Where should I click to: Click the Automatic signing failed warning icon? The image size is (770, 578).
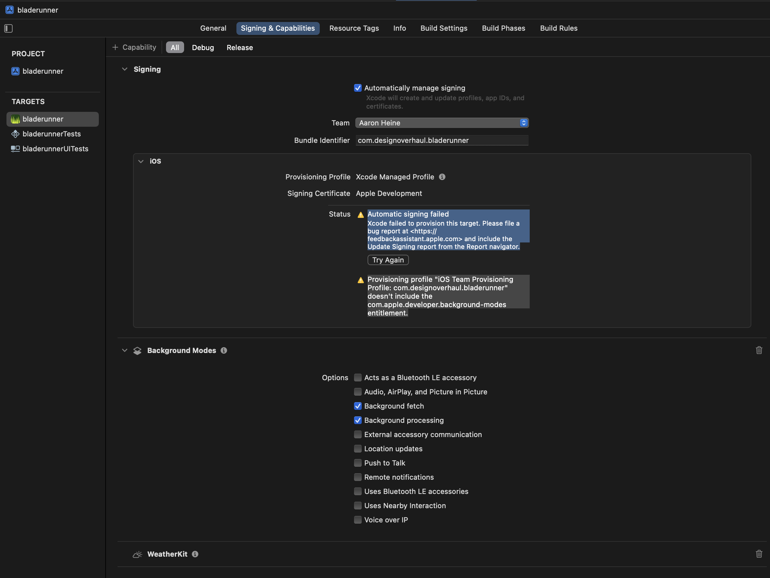point(361,215)
